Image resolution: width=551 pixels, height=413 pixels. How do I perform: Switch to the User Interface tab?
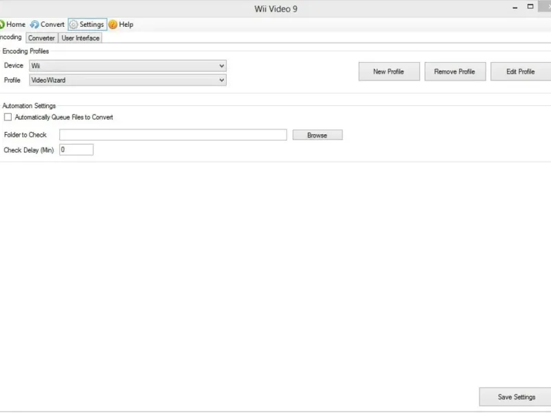[81, 38]
